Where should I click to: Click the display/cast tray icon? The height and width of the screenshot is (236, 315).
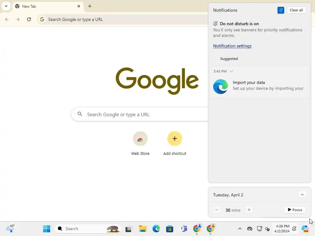tap(259, 229)
